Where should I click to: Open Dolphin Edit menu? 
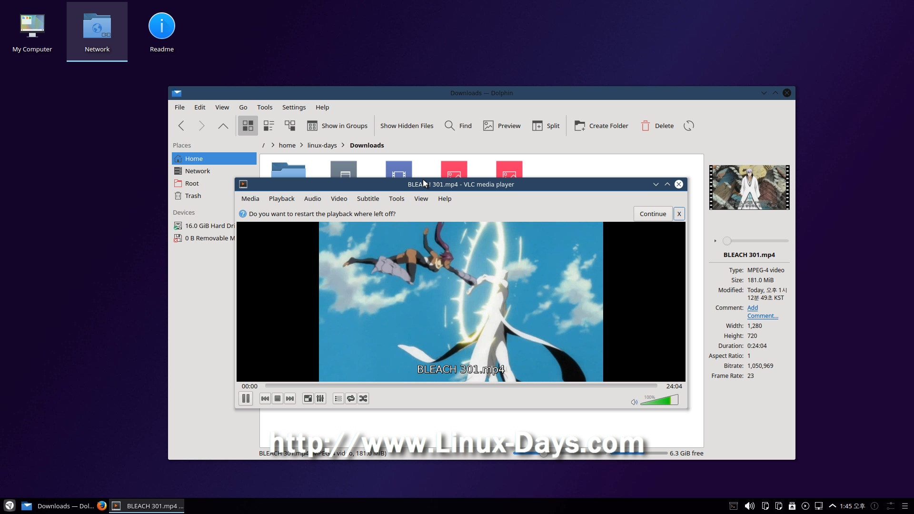tap(200, 108)
